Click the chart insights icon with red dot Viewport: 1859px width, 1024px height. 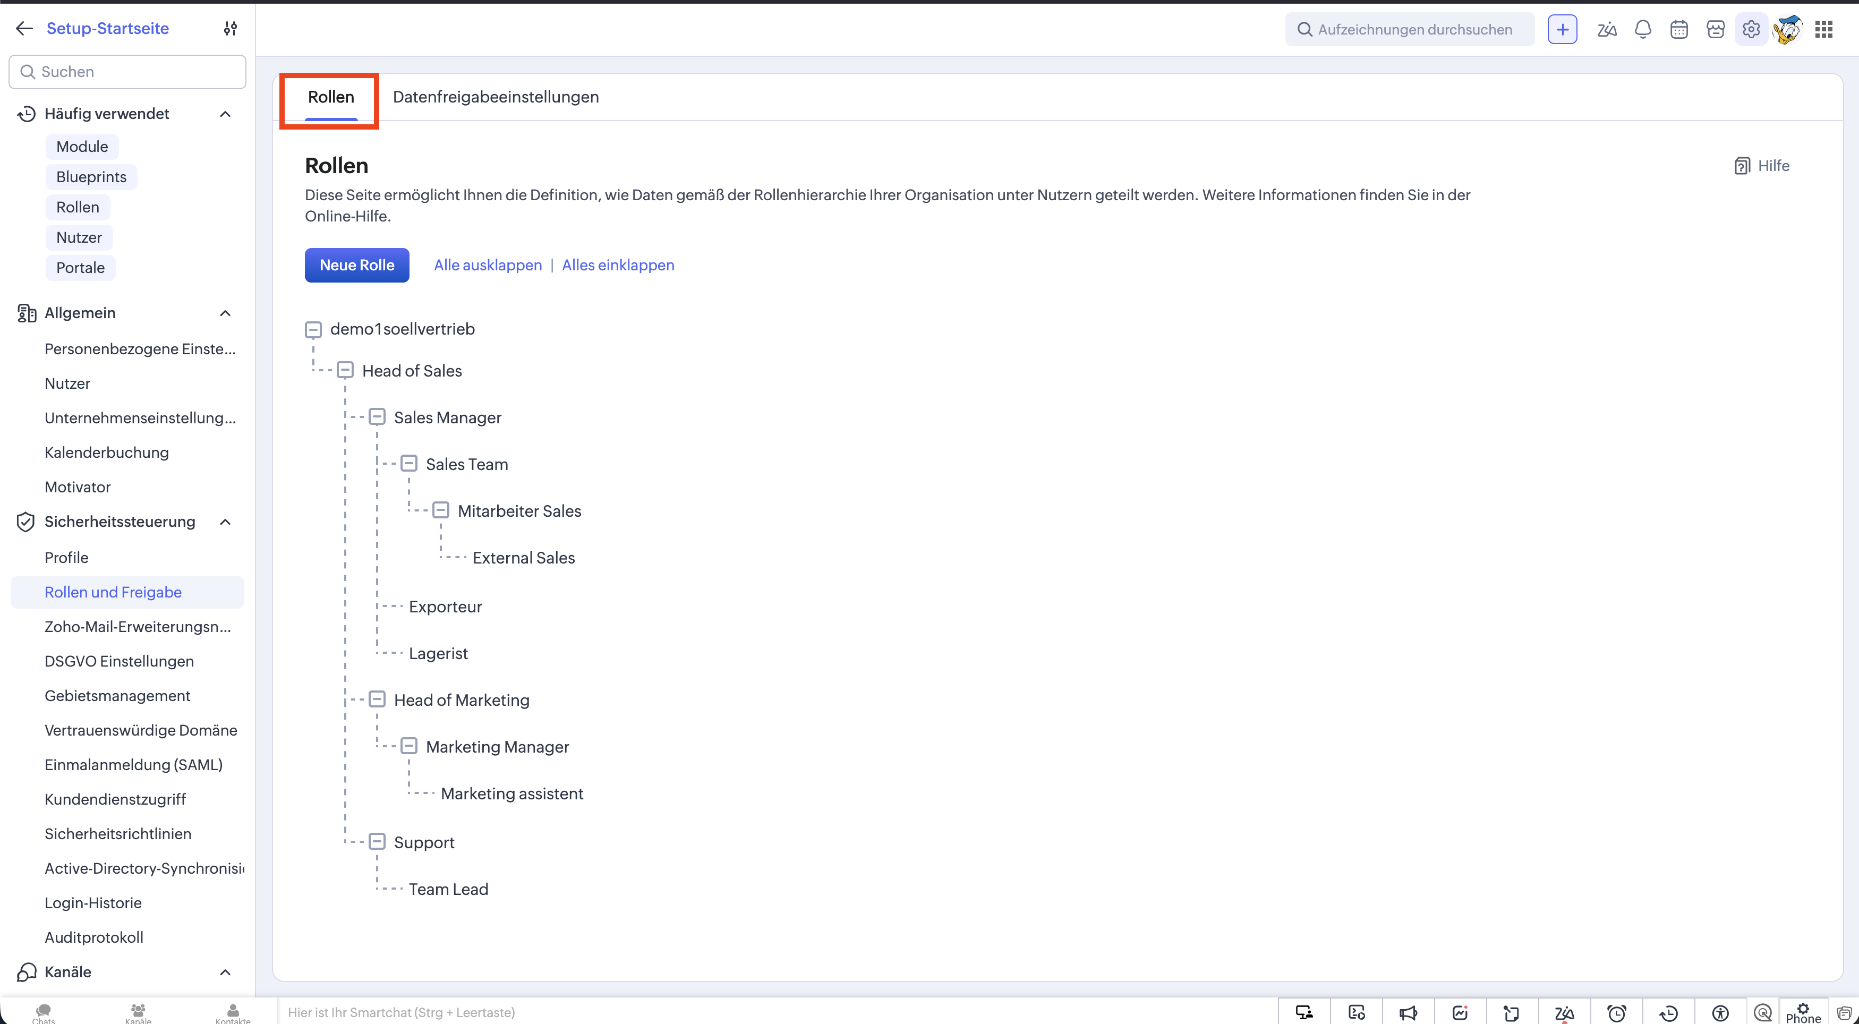pyautogui.click(x=1460, y=1012)
